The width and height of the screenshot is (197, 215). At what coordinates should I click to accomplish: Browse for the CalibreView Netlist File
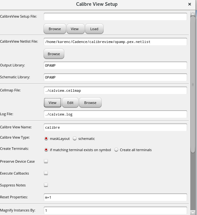[54, 54]
